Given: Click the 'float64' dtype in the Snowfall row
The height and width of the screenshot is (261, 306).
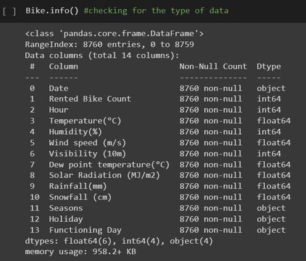Looking at the screenshot, I should [x=273, y=197].
